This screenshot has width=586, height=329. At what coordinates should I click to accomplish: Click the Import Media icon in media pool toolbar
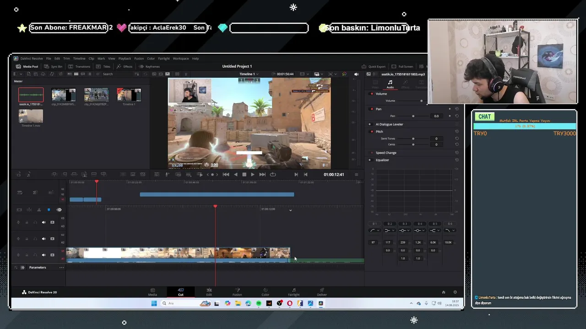tap(28, 74)
